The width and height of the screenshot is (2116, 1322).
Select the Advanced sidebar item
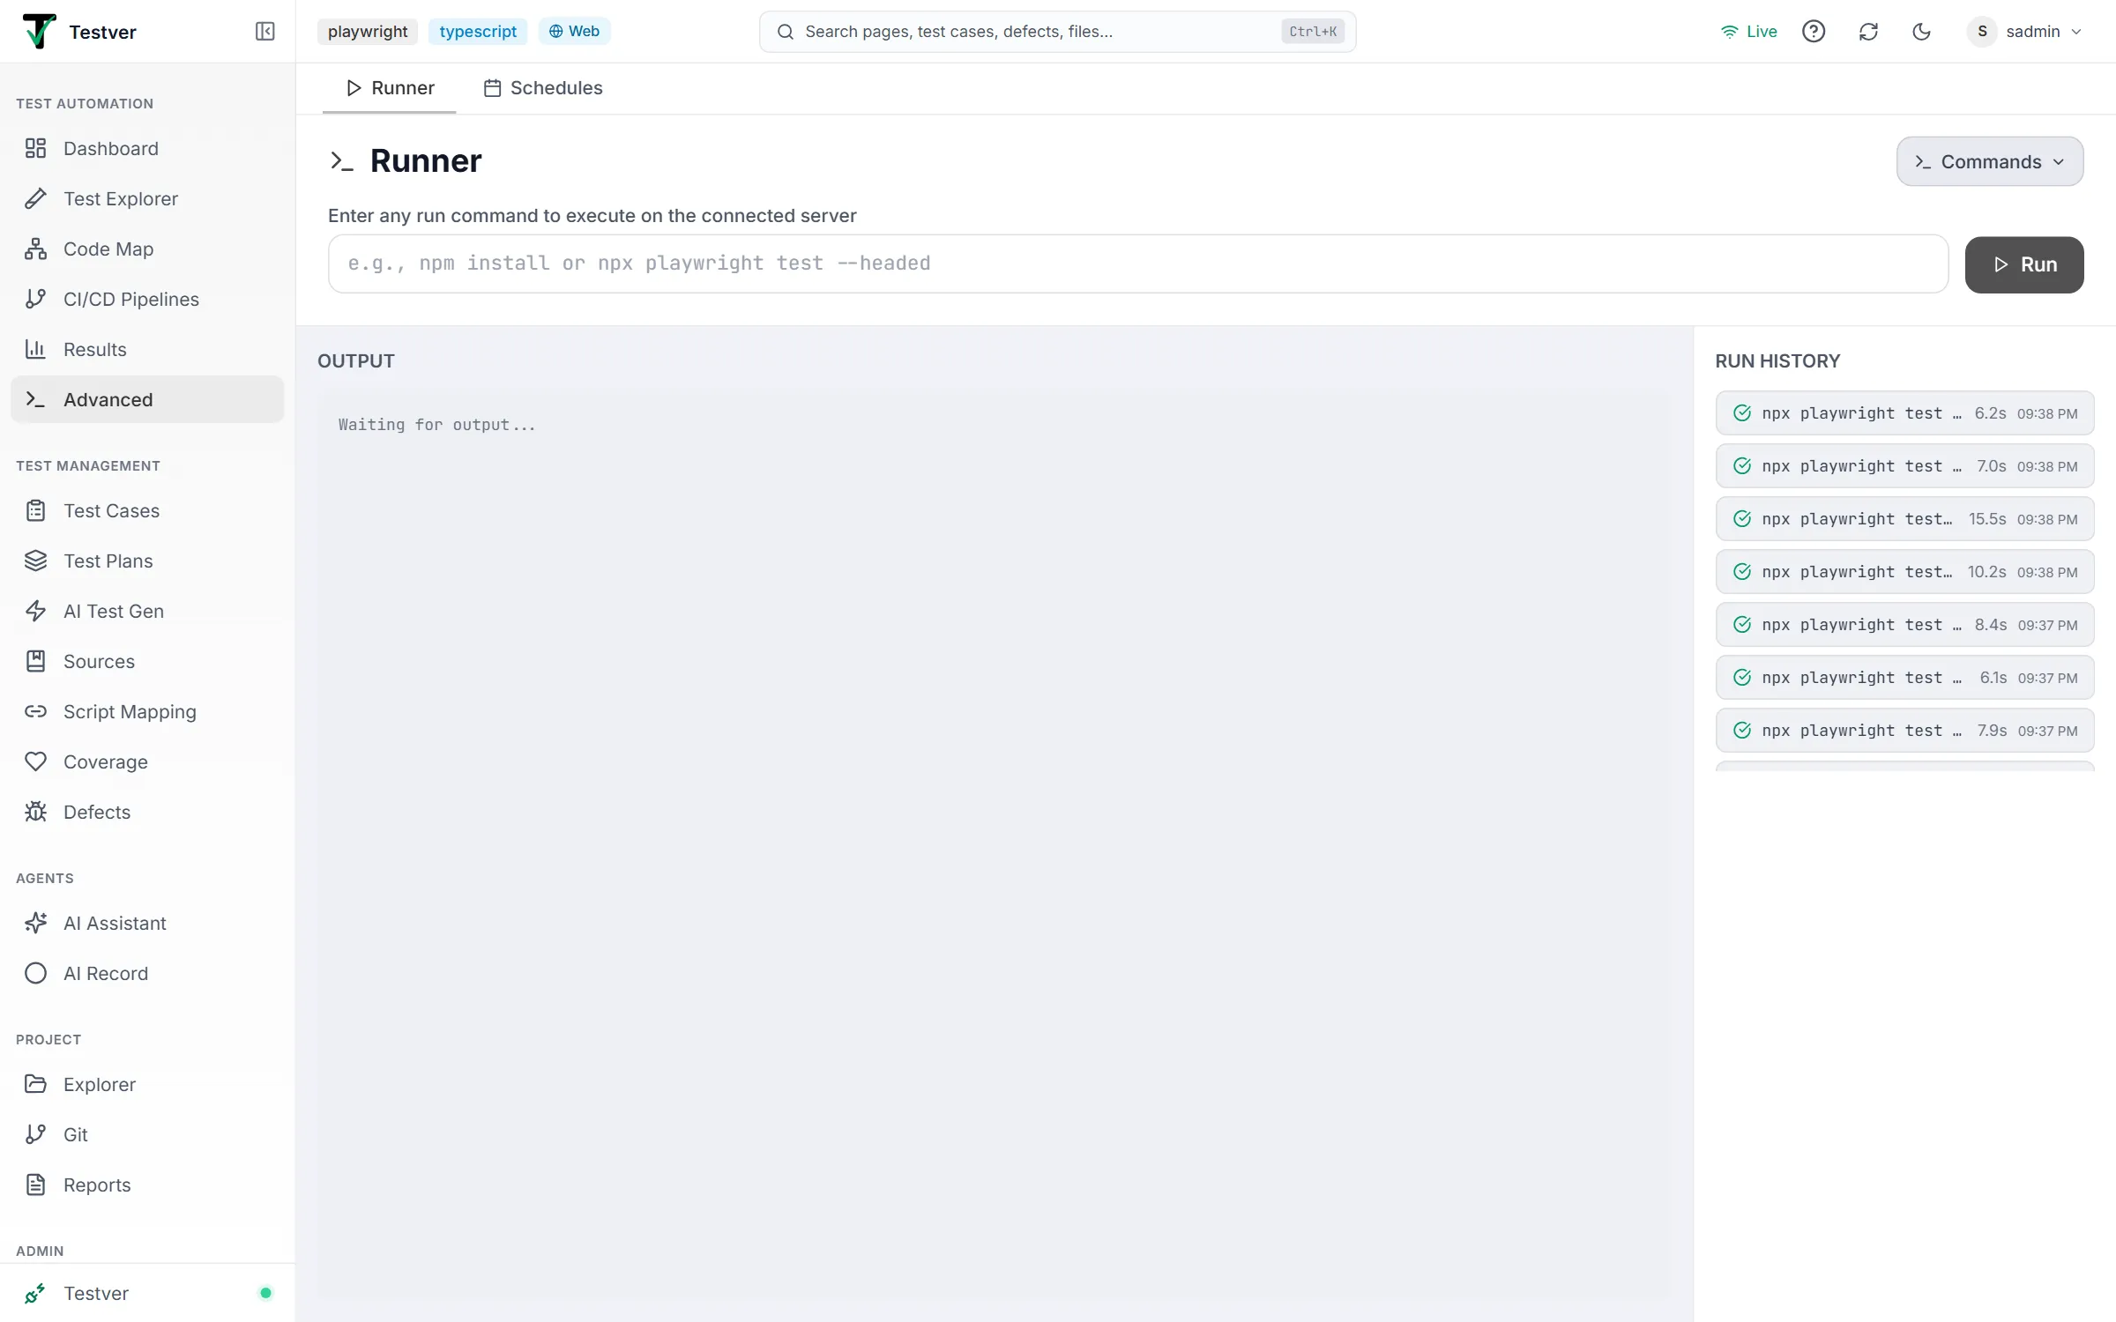(147, 400)
